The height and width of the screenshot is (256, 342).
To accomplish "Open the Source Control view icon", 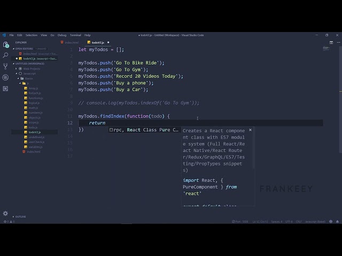I will (x=5, y=66).
